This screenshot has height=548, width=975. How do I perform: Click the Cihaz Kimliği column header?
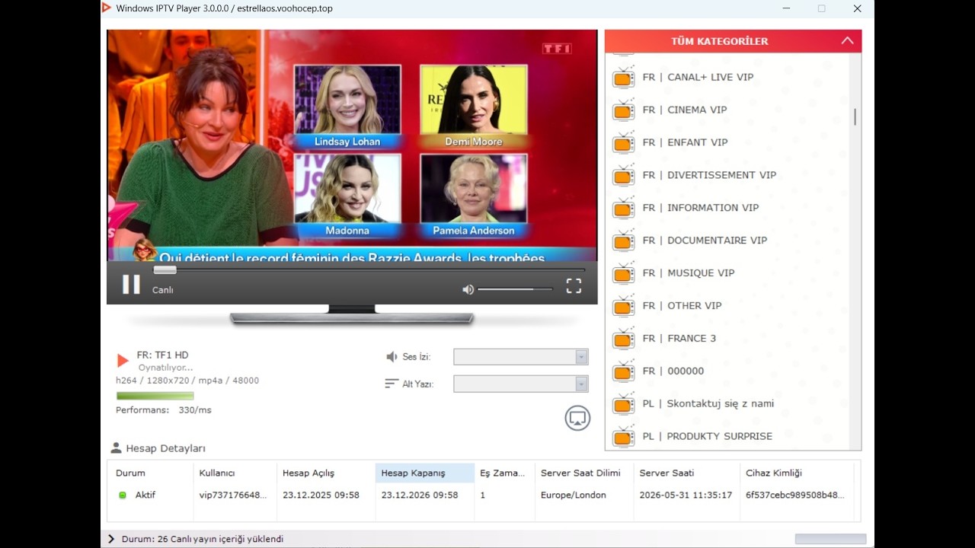[796, 473]
